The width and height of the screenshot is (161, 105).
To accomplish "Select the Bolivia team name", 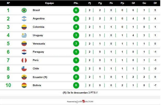I will tap(37, 85).
